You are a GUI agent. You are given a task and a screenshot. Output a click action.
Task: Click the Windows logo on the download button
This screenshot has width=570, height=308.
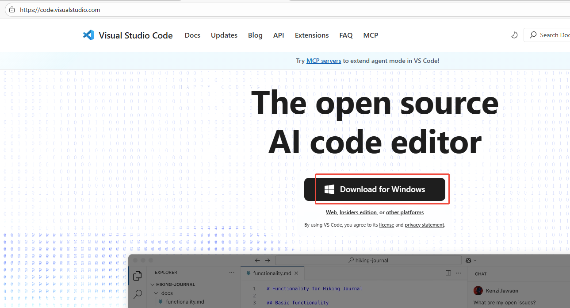tap(329, 189)
